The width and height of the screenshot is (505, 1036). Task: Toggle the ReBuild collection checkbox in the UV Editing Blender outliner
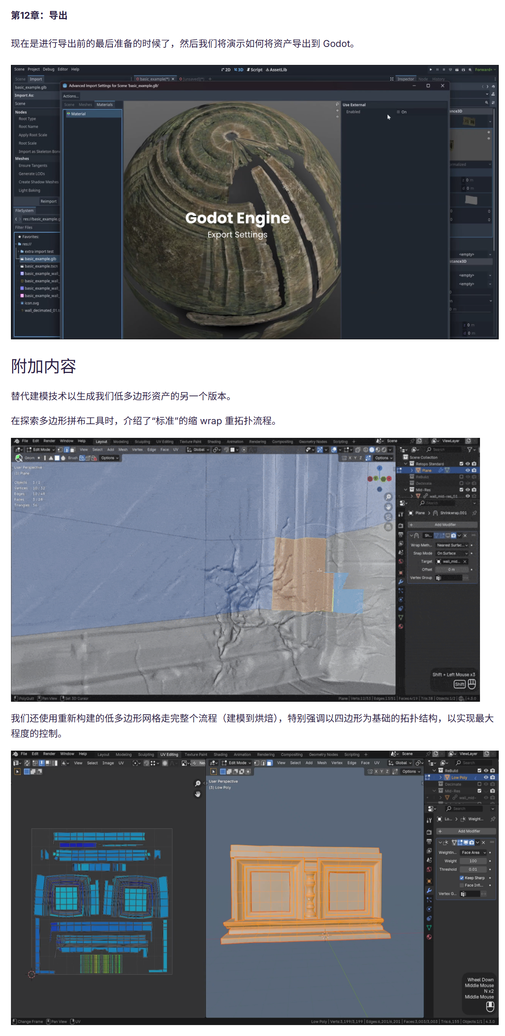tap(479, 771)
